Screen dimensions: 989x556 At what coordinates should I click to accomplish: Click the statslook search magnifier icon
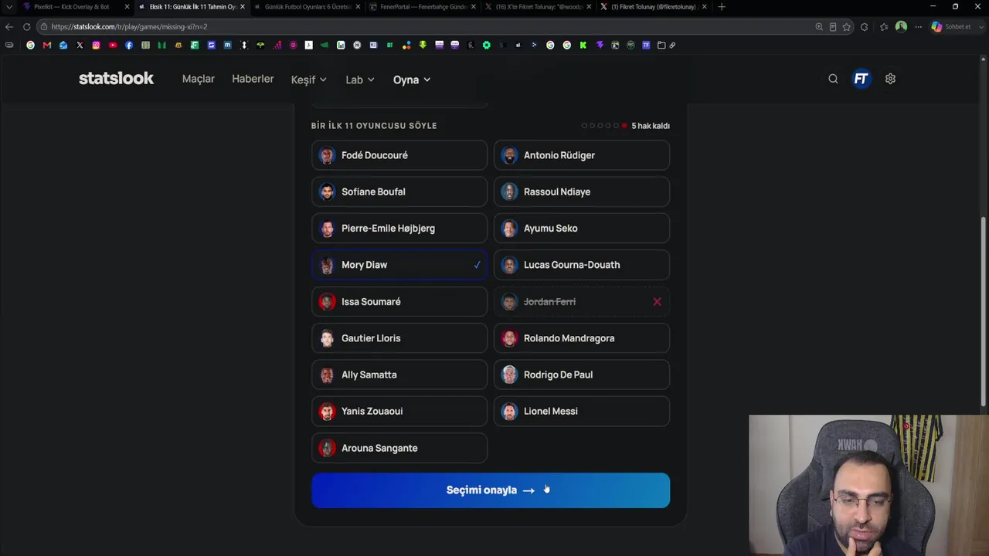tap(833, 79)
